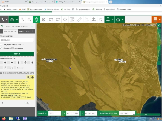162x121 pixels.
Task: Toggle 'Текущ изглед на картата' checkbox
Action: [1, 44]
